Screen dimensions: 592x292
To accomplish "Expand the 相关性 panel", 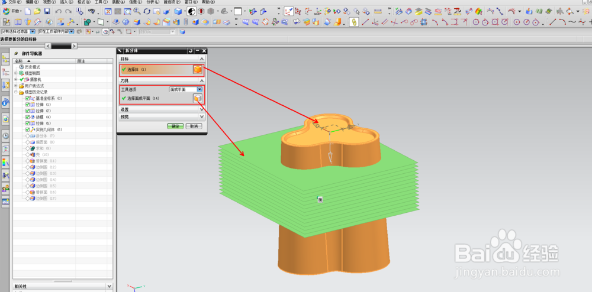I will click(x=109, y=286).
